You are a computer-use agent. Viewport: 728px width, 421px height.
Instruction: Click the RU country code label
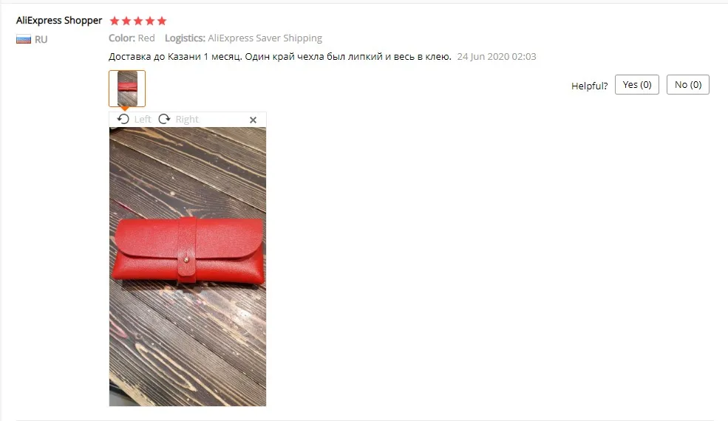tap(41, 39)
